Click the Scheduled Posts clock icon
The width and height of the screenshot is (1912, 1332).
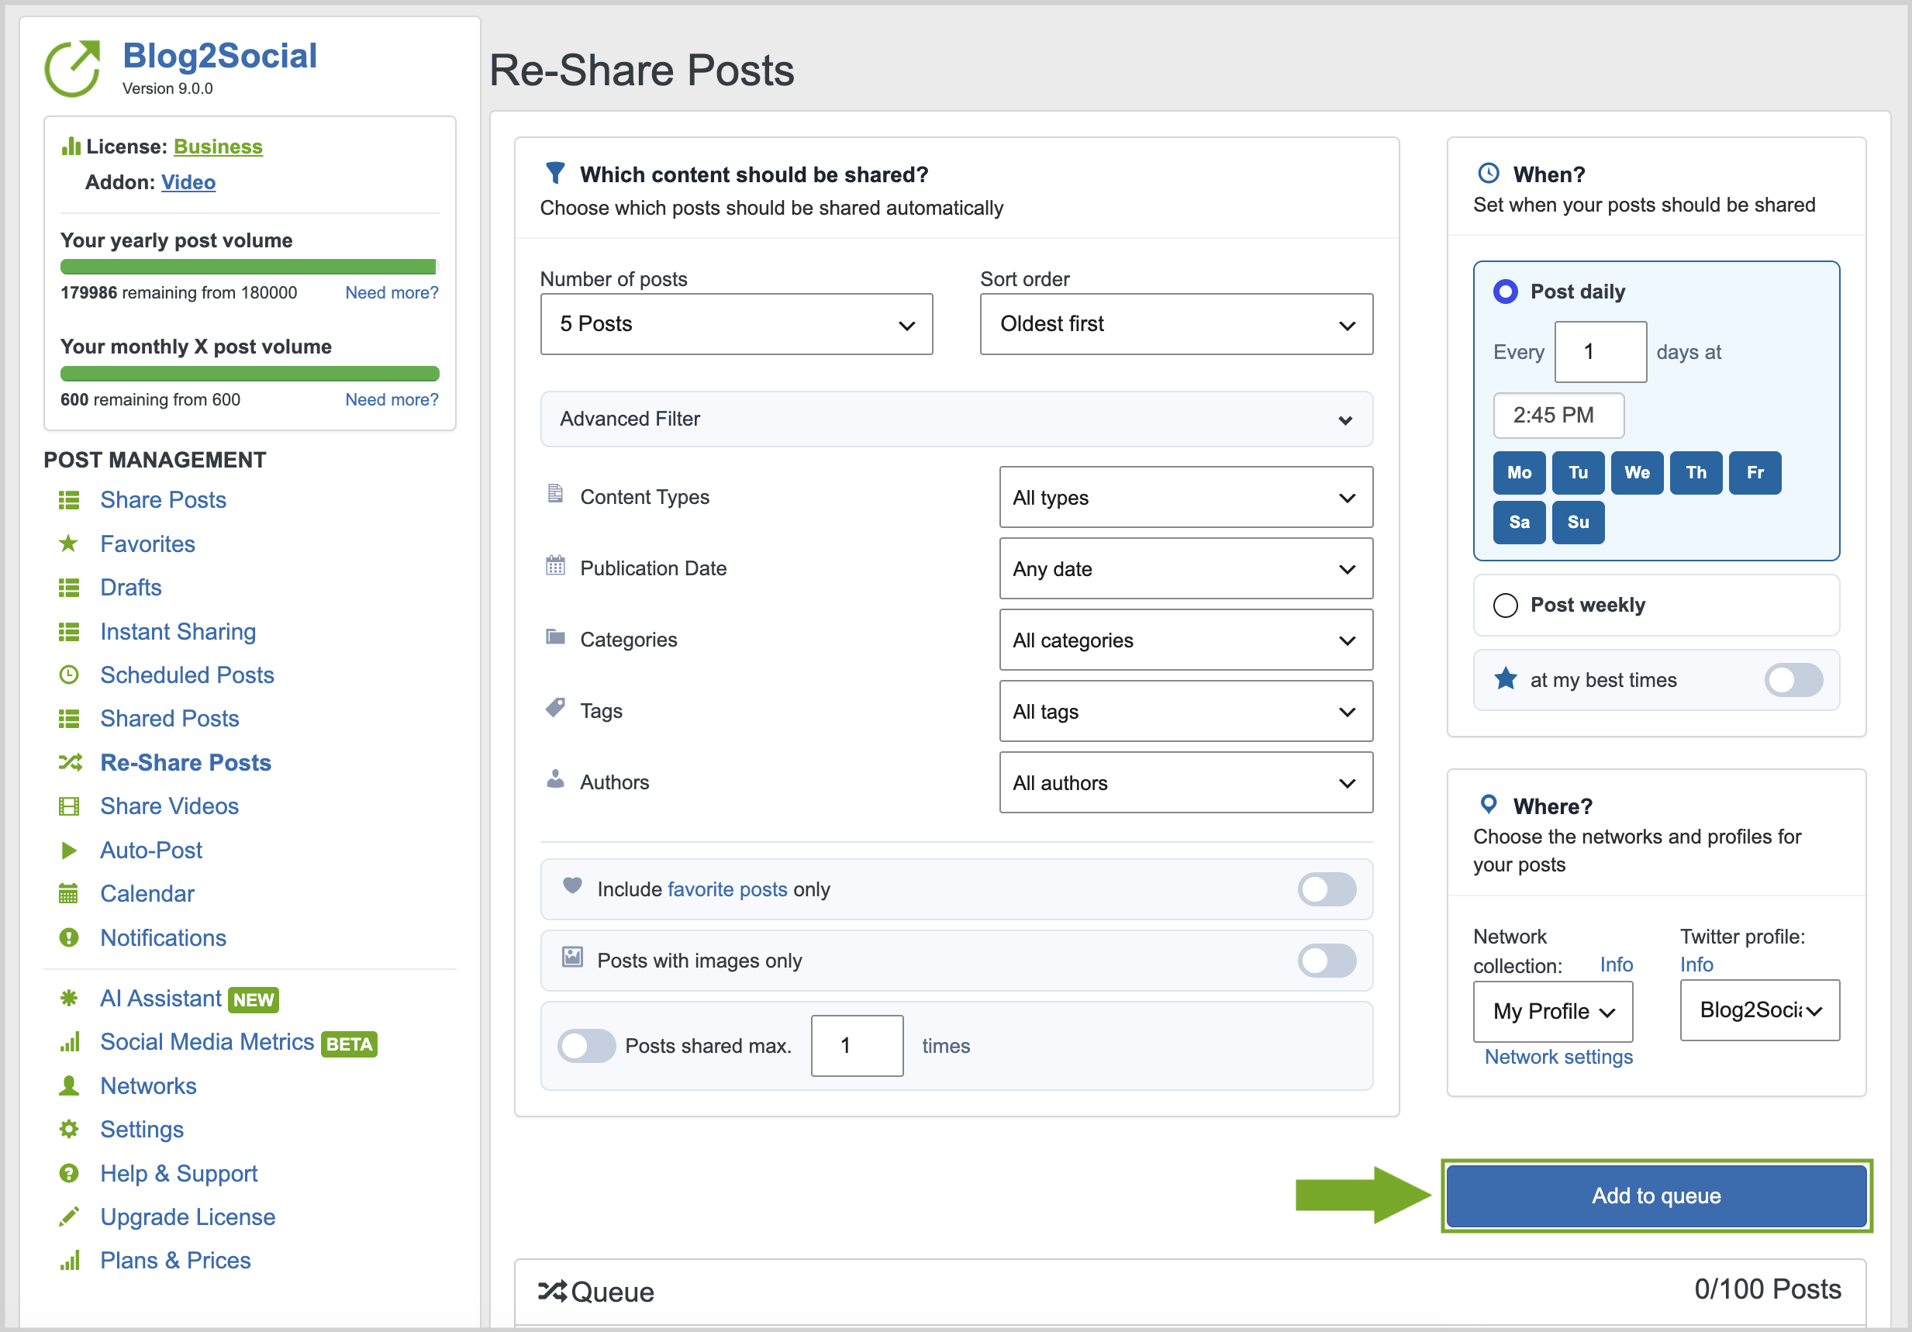pyautogui.click(x=69, y=675)
